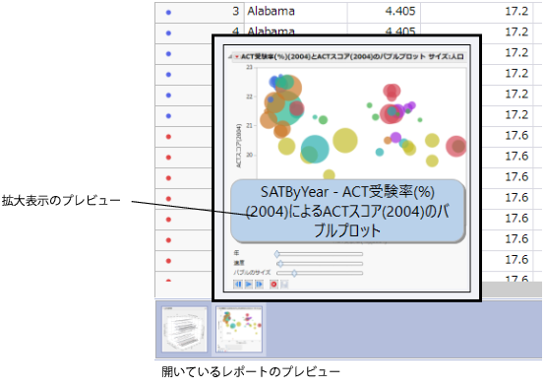Click the step forward playback button
Image resolution: width=545 pixels, height=388 pixels.
260,285
